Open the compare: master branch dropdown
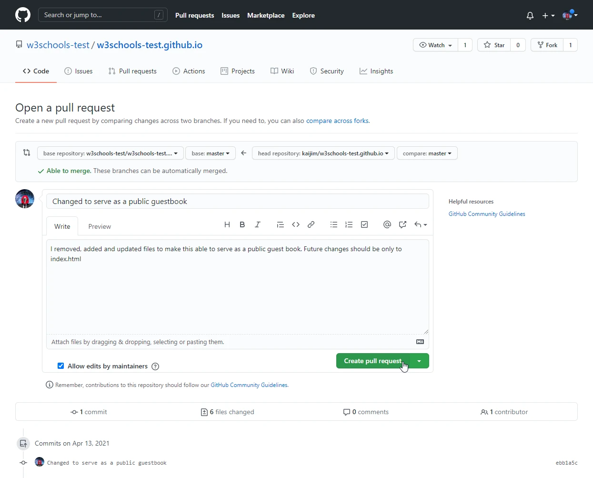This screenshot has width=593, height=478. coord(427,153)
